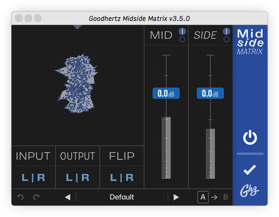
Task: Select the A settings slot
Action: (x=203, y=197)
